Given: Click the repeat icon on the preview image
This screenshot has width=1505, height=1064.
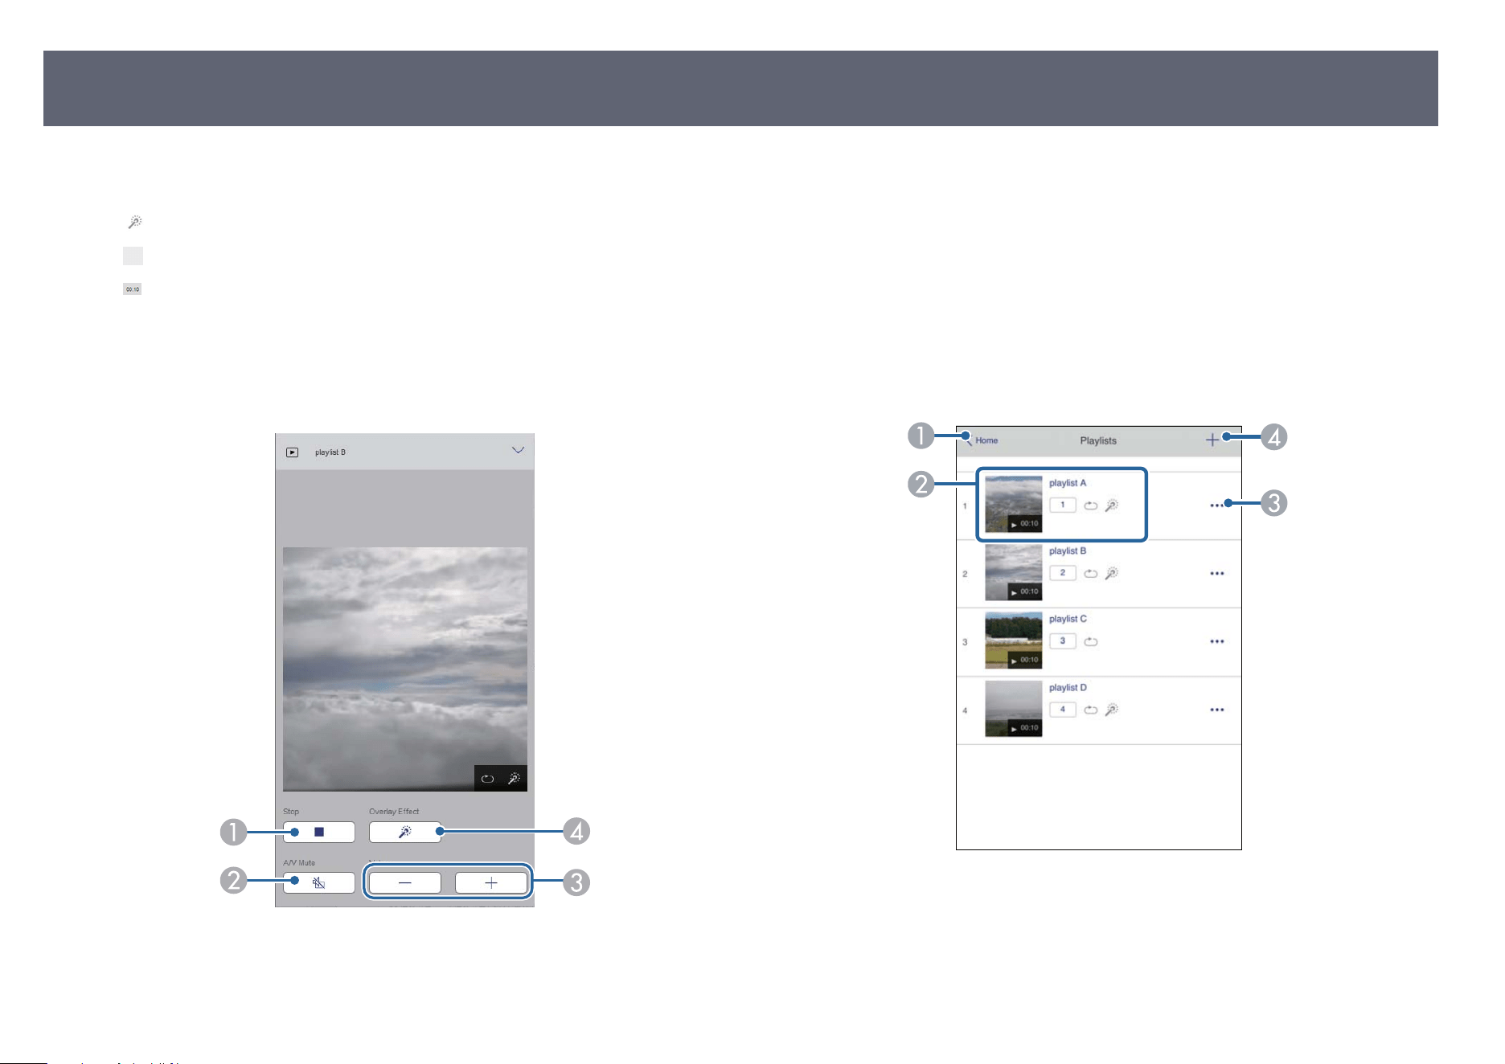Looking at the screenshot, I should coord(487,779).
